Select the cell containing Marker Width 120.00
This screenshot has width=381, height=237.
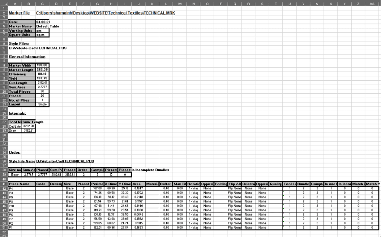coord(42,65)
